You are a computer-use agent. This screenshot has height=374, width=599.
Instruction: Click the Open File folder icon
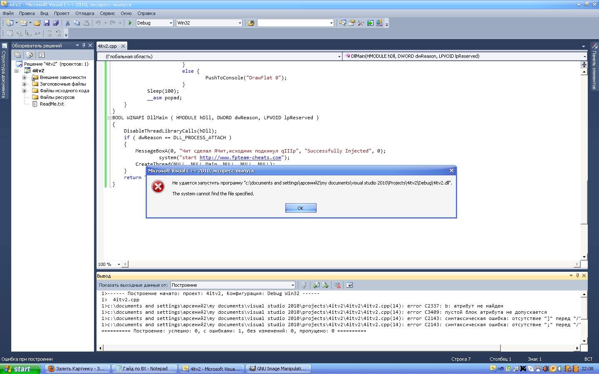pos(37,23)
